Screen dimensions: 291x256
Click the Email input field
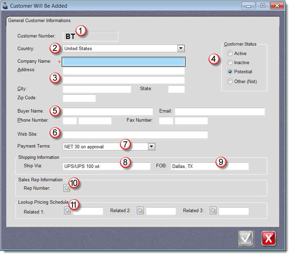click(220, 112)
